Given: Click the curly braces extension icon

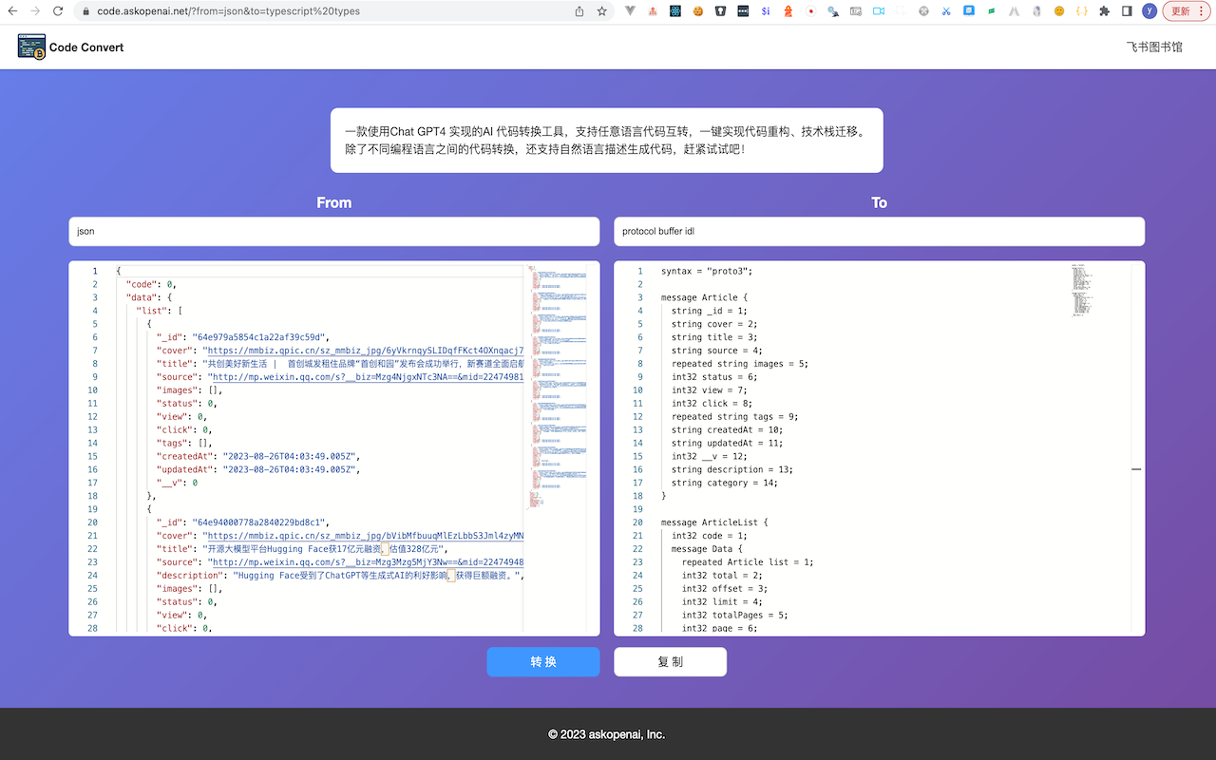Looking at the screenshot, I should pos(1082,11).
